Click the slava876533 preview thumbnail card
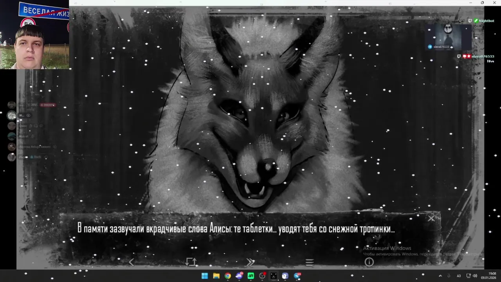501x282 pixels. (x=449, y=37)
